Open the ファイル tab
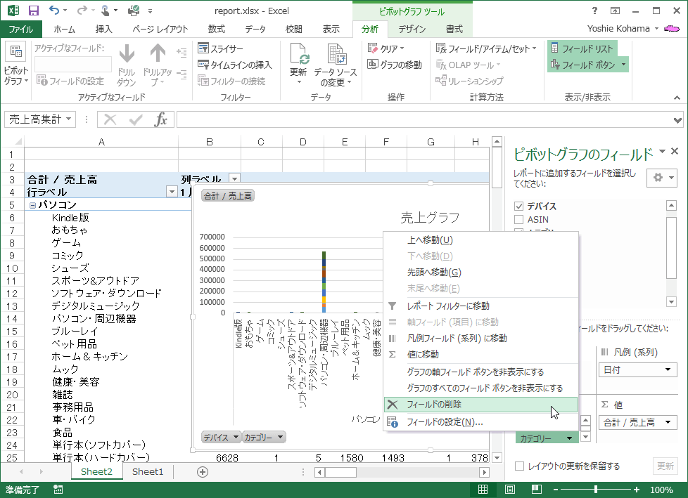Viewport: 688px width, 498px height. [20, 30]
